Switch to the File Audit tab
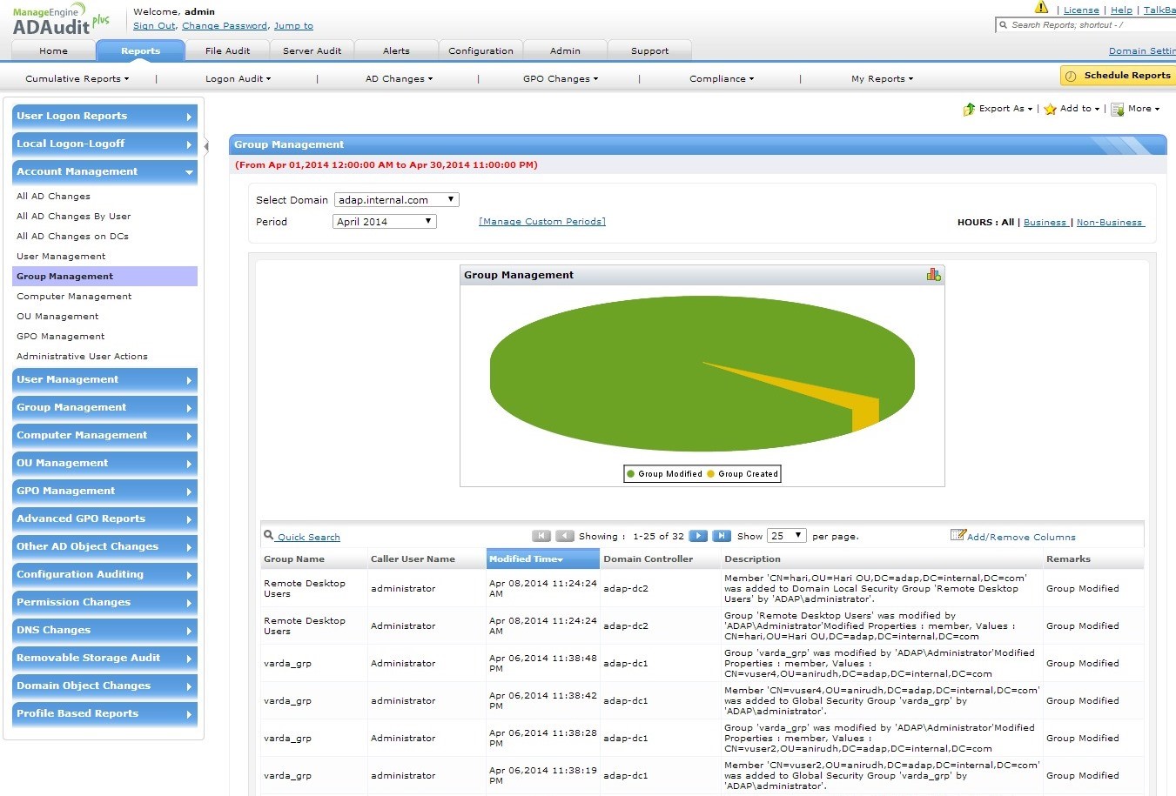 click(227, 50)
